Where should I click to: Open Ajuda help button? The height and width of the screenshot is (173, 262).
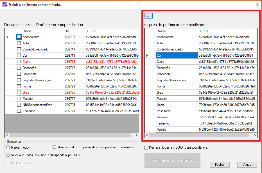pyautogui.click(x=247, y=165)
